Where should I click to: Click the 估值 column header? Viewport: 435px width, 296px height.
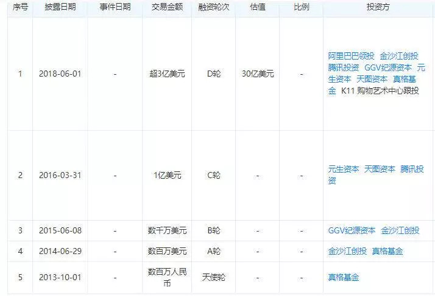258,7
